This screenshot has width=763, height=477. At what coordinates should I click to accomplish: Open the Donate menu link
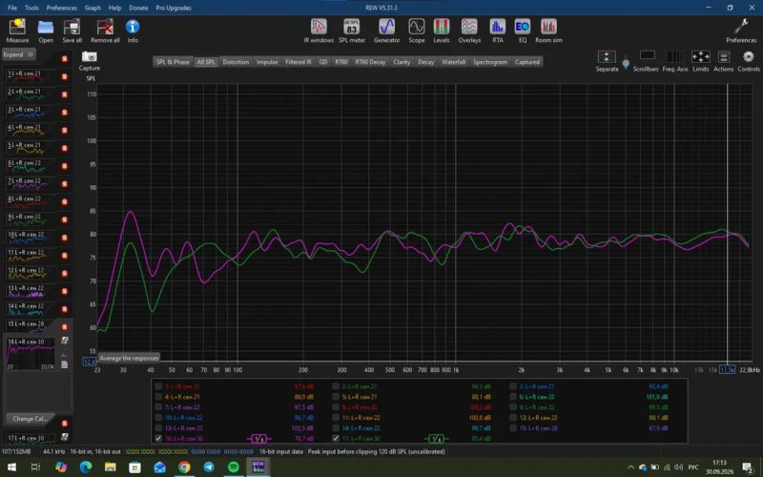tap(138, 8)
